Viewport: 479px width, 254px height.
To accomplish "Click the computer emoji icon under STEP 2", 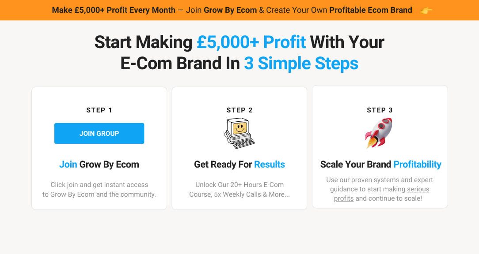I will pyautogui.click(x=239, y=133).
